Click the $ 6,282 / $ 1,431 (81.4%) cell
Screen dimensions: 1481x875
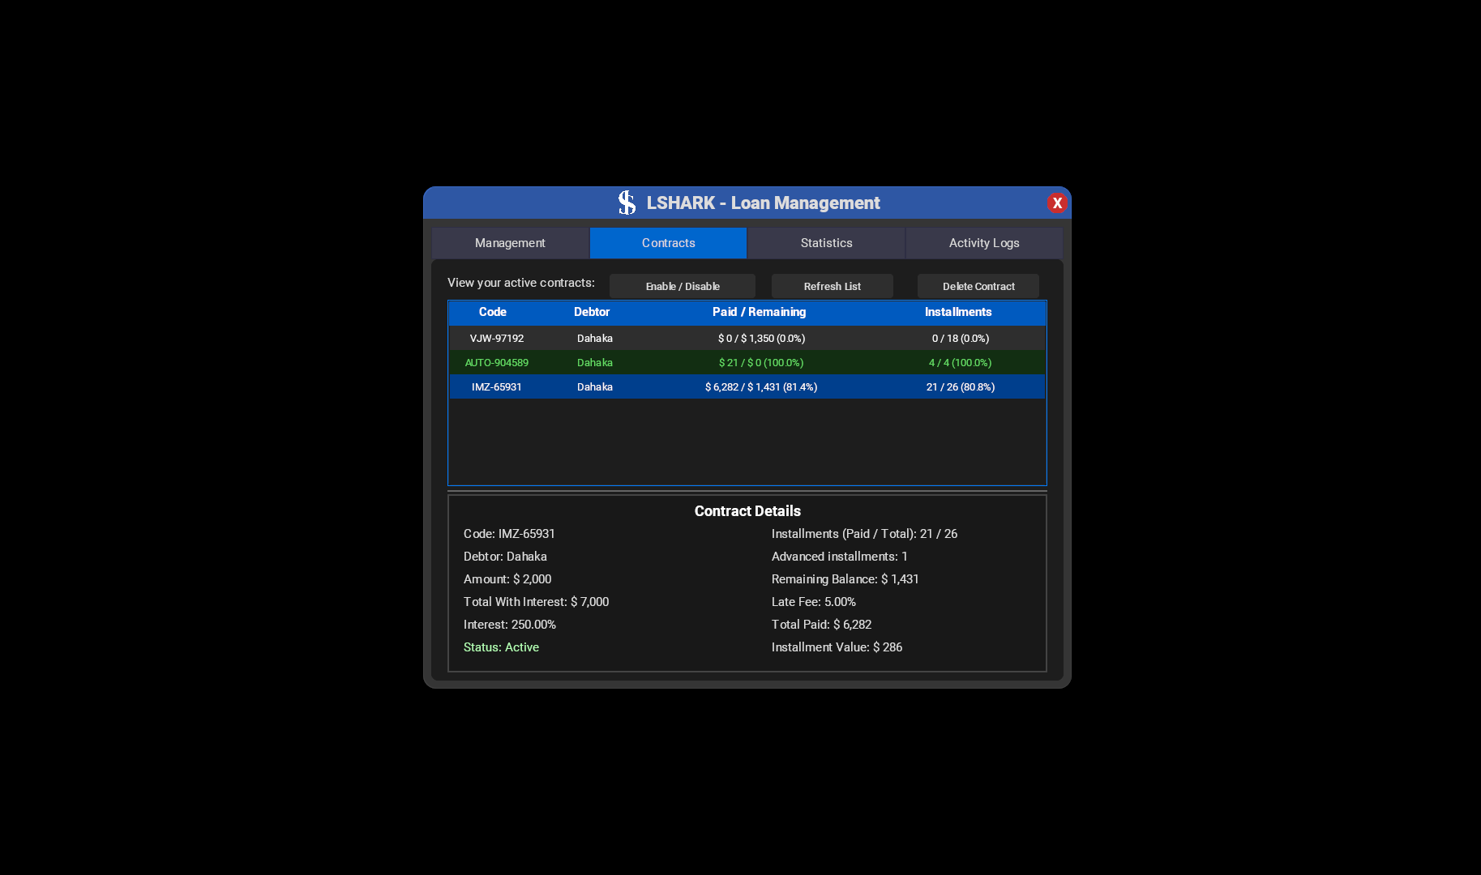click(x=761, y=387)
